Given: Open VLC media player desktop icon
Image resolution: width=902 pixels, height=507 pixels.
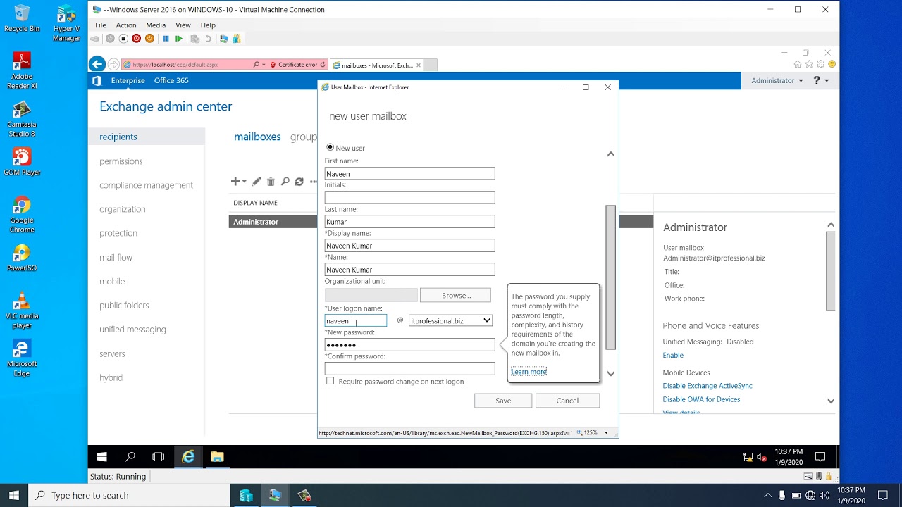Looking at the screenshot, I should pos(22,311).
